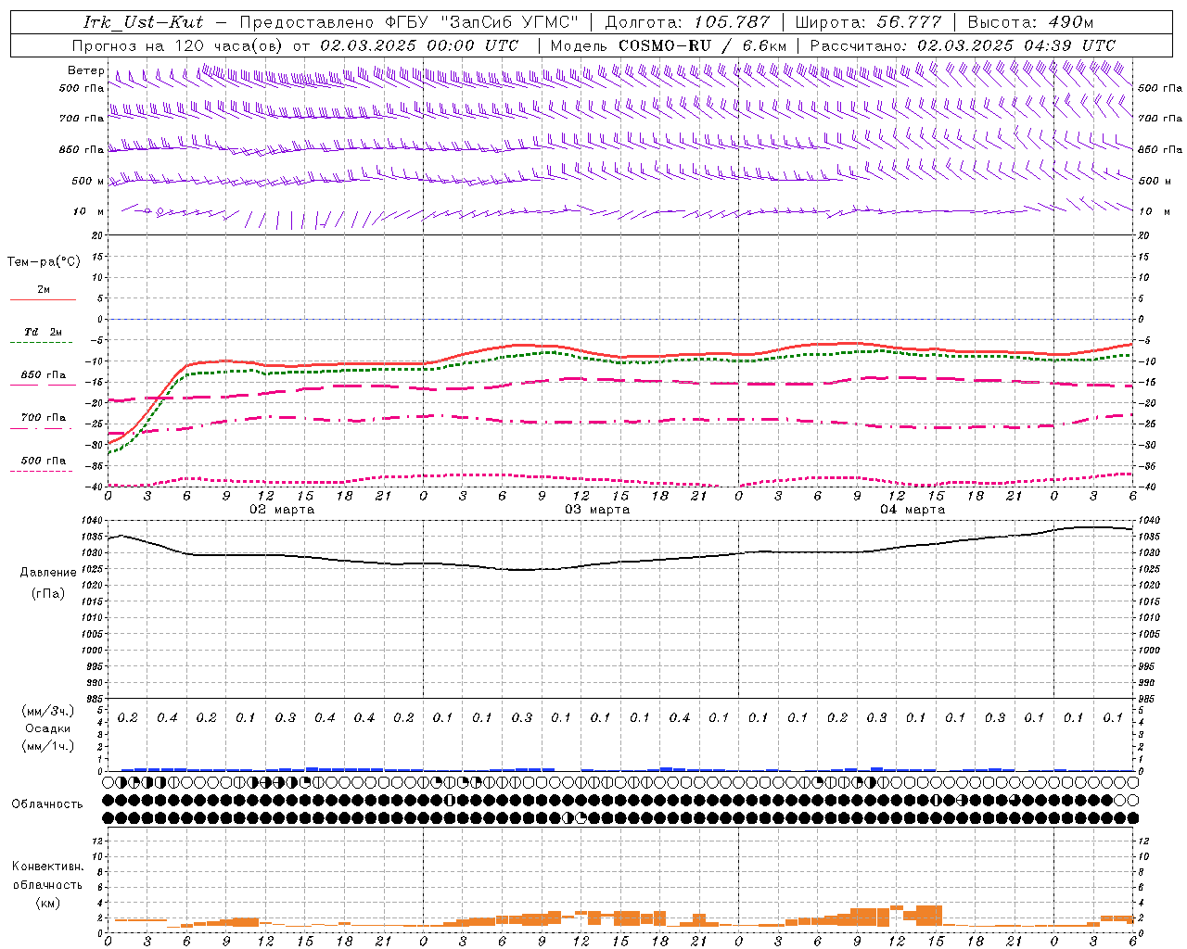Click the Облачность cloud cover label
This screenshot has height=949, width=1187.
pyautogui.click(x=47, y=804)
